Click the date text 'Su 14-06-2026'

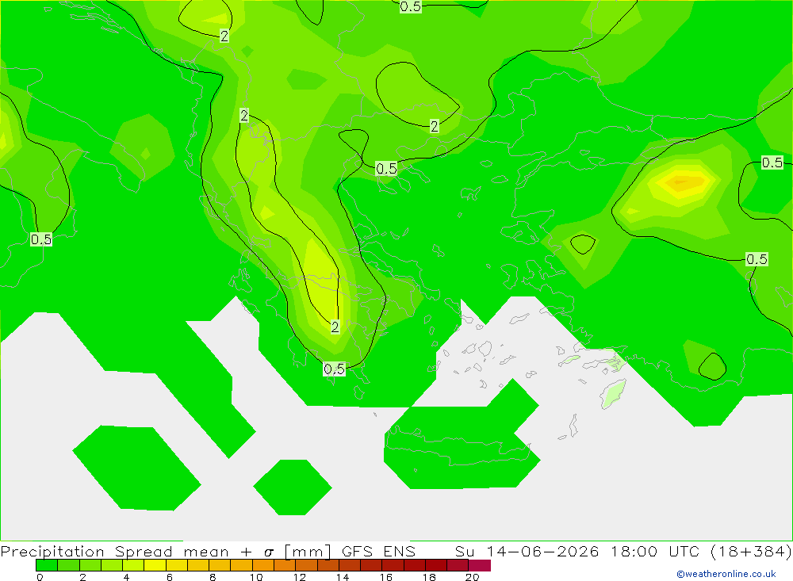(x=527, y=551)
